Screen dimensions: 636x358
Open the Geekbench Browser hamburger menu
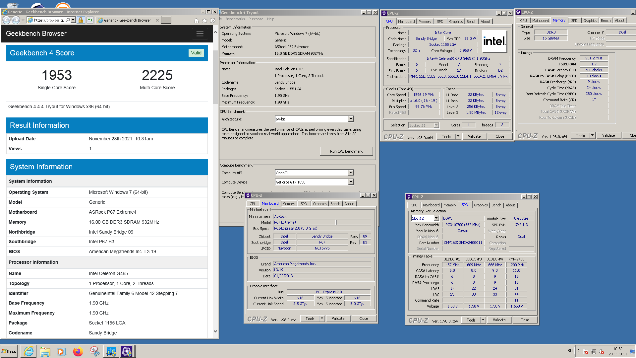coord(200,34)
